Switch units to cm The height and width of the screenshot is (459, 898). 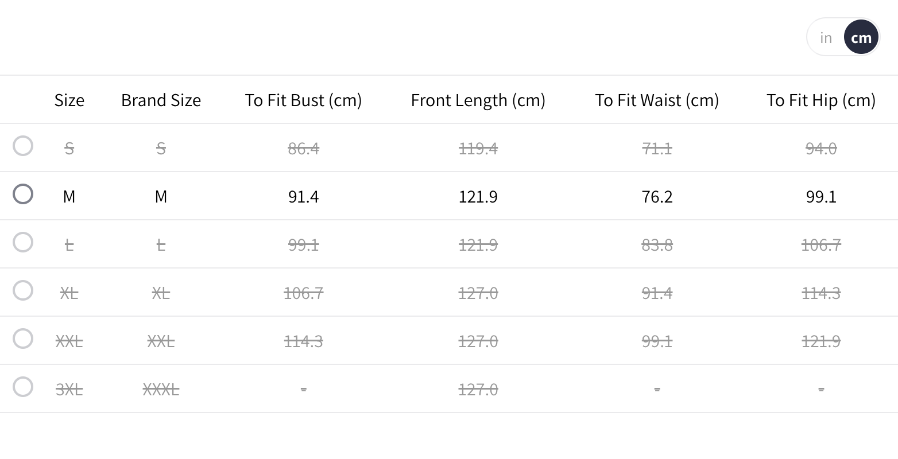861,38
